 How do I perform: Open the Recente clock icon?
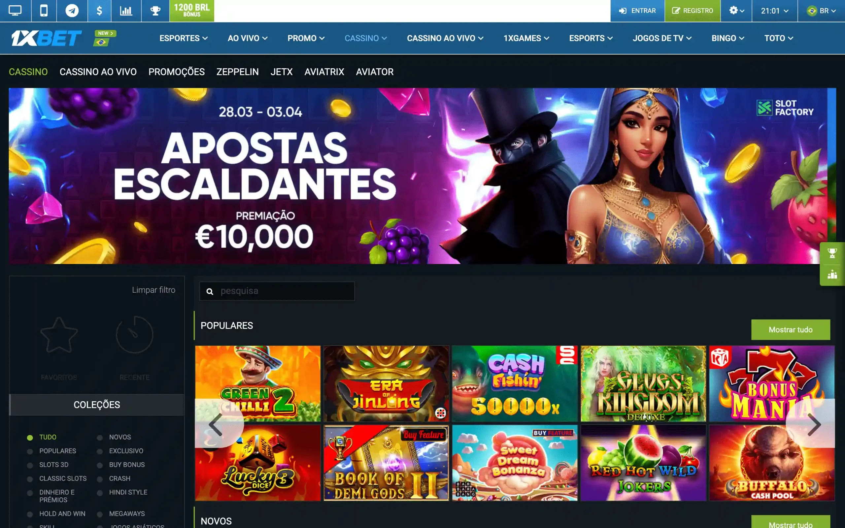[x=134, y=335]
